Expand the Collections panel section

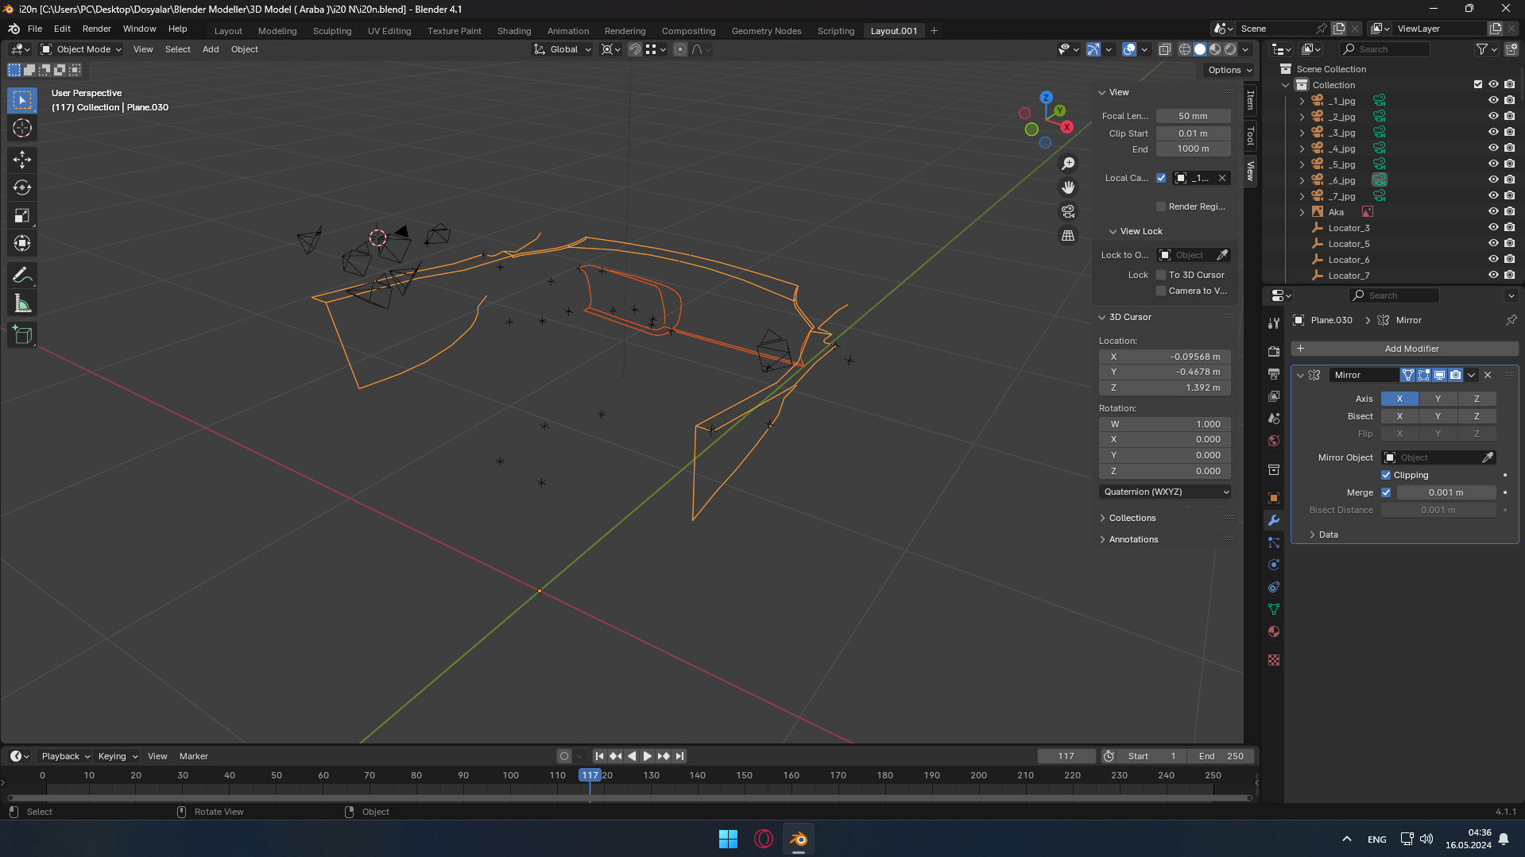[1132, 518]
